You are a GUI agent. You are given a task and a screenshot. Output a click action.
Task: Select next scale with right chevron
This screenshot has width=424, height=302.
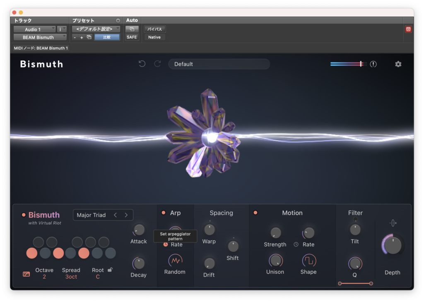click(126, 215)
